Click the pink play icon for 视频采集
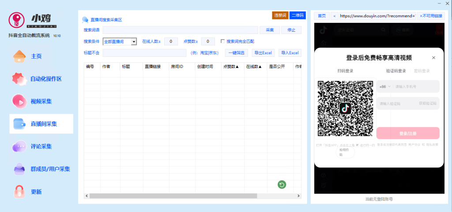Viewport: 452px width, 212px height. pos(19,101)
